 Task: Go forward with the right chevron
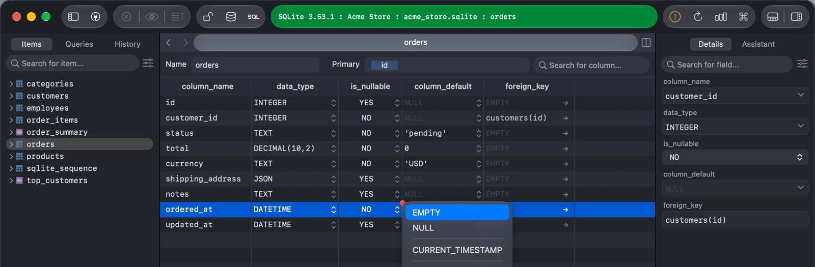185,43
